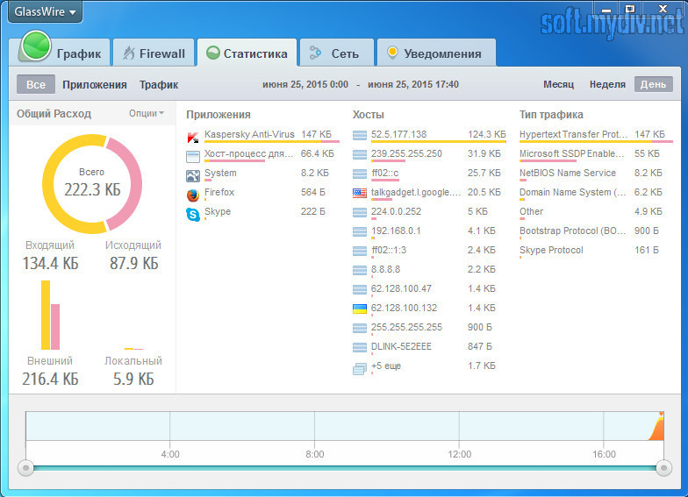Click host icon beside ff02::c
This screenshot has height=497, width=688.
click(x=360, y=174)
